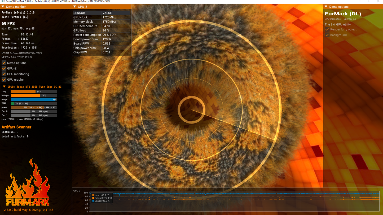Click the orange temp legend square in graph
Image resolution: width=383 pixels, height=215 pixels.
93,195
